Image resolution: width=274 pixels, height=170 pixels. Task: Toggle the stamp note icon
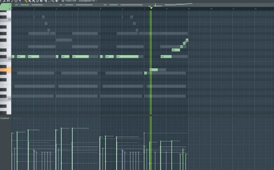tap(12, 1)
